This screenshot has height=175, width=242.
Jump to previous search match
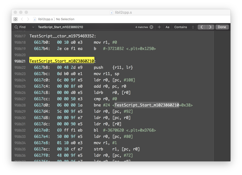click(202, 27)
